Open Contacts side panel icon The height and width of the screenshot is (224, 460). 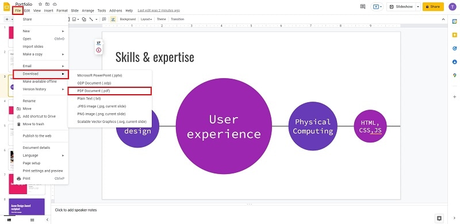pyautogui.click(x=454, y=62)
